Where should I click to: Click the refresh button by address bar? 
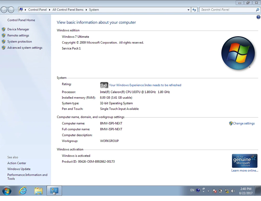pos(194,10)
